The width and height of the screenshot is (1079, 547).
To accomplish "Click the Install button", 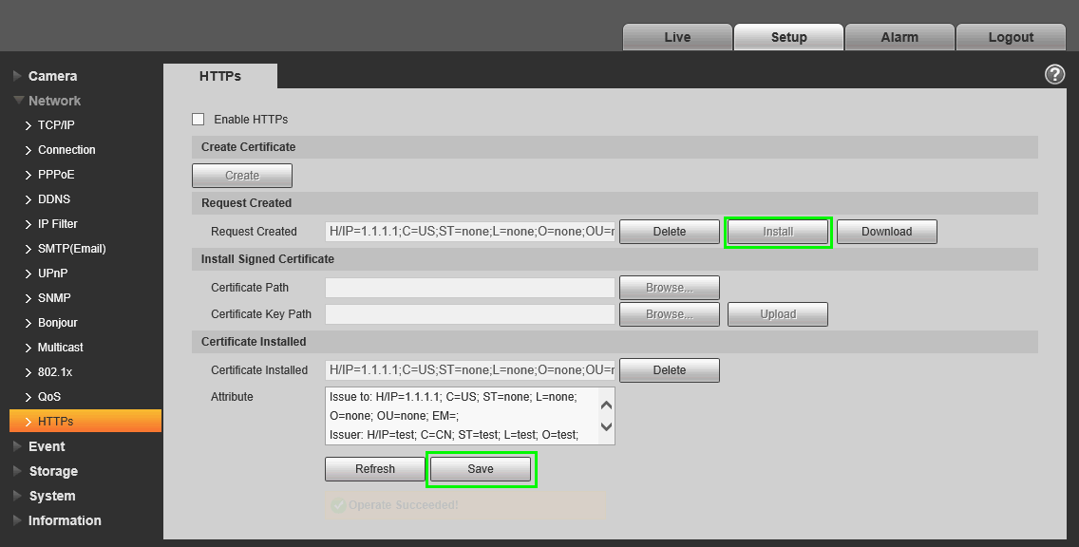I will click(778, 232).
